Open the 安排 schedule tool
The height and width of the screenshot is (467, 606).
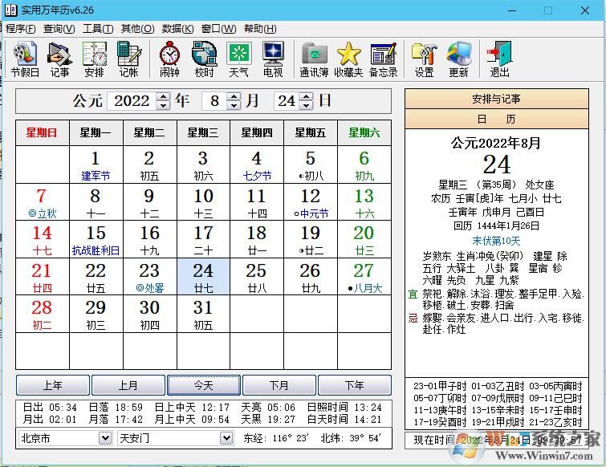(x=94, y=59)
